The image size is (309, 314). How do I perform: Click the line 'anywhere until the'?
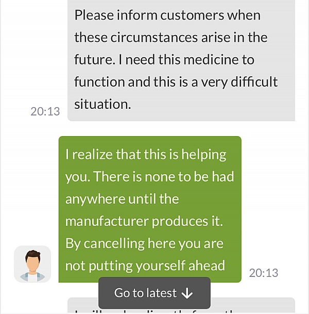(122, 199)
